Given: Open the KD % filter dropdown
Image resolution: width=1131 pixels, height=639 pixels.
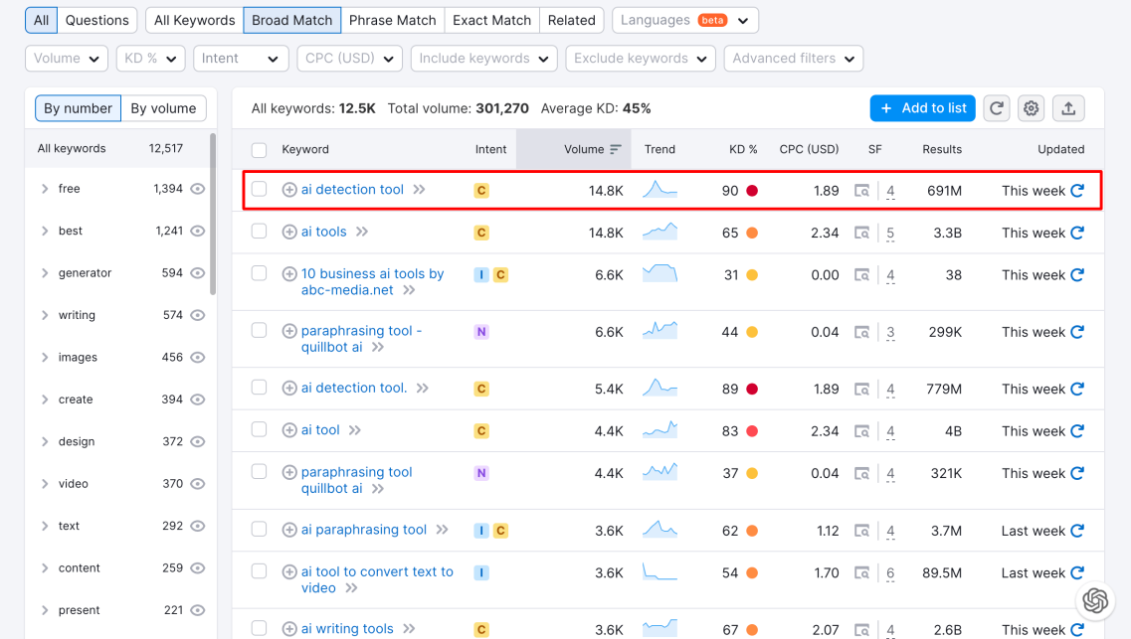Looking at the screenshot, I should [150, 59].
